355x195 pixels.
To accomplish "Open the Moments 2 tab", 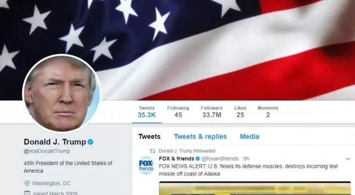I will tap(268, 112).
